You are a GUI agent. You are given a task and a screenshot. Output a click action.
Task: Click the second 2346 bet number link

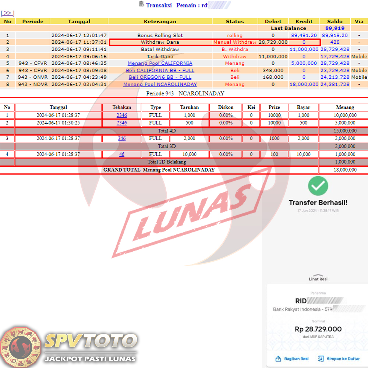click(x=121, y=123)
